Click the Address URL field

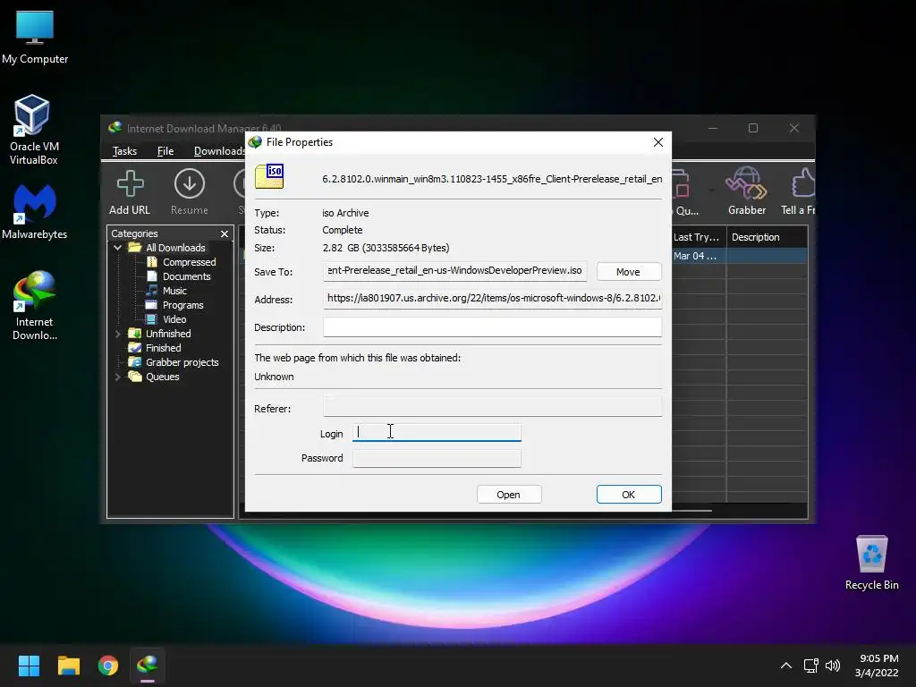tap(493, 299)
